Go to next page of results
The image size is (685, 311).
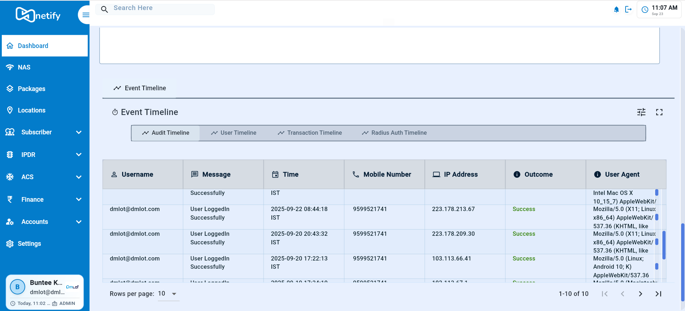click(640, 294)
